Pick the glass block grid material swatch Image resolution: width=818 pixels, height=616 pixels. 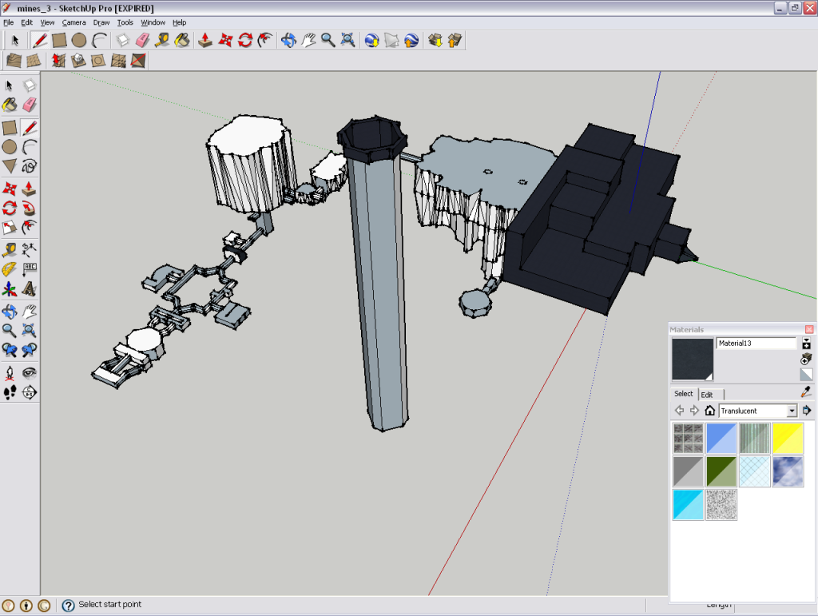(688, 438)
